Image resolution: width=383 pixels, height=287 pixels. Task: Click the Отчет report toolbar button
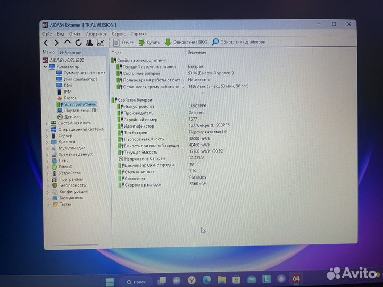point(123,43)
